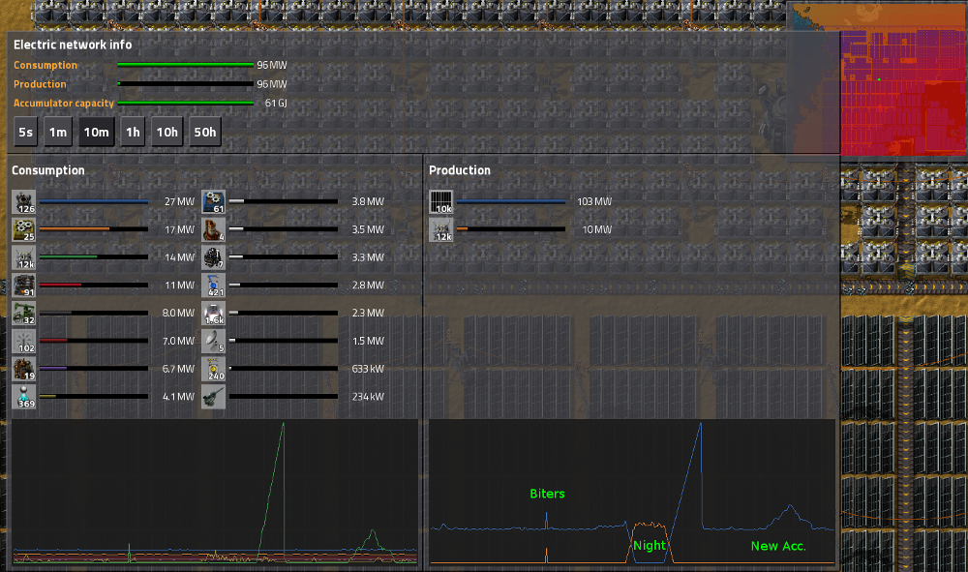Click the '2.8 MW' consumption value

click(x=368, y=286)
